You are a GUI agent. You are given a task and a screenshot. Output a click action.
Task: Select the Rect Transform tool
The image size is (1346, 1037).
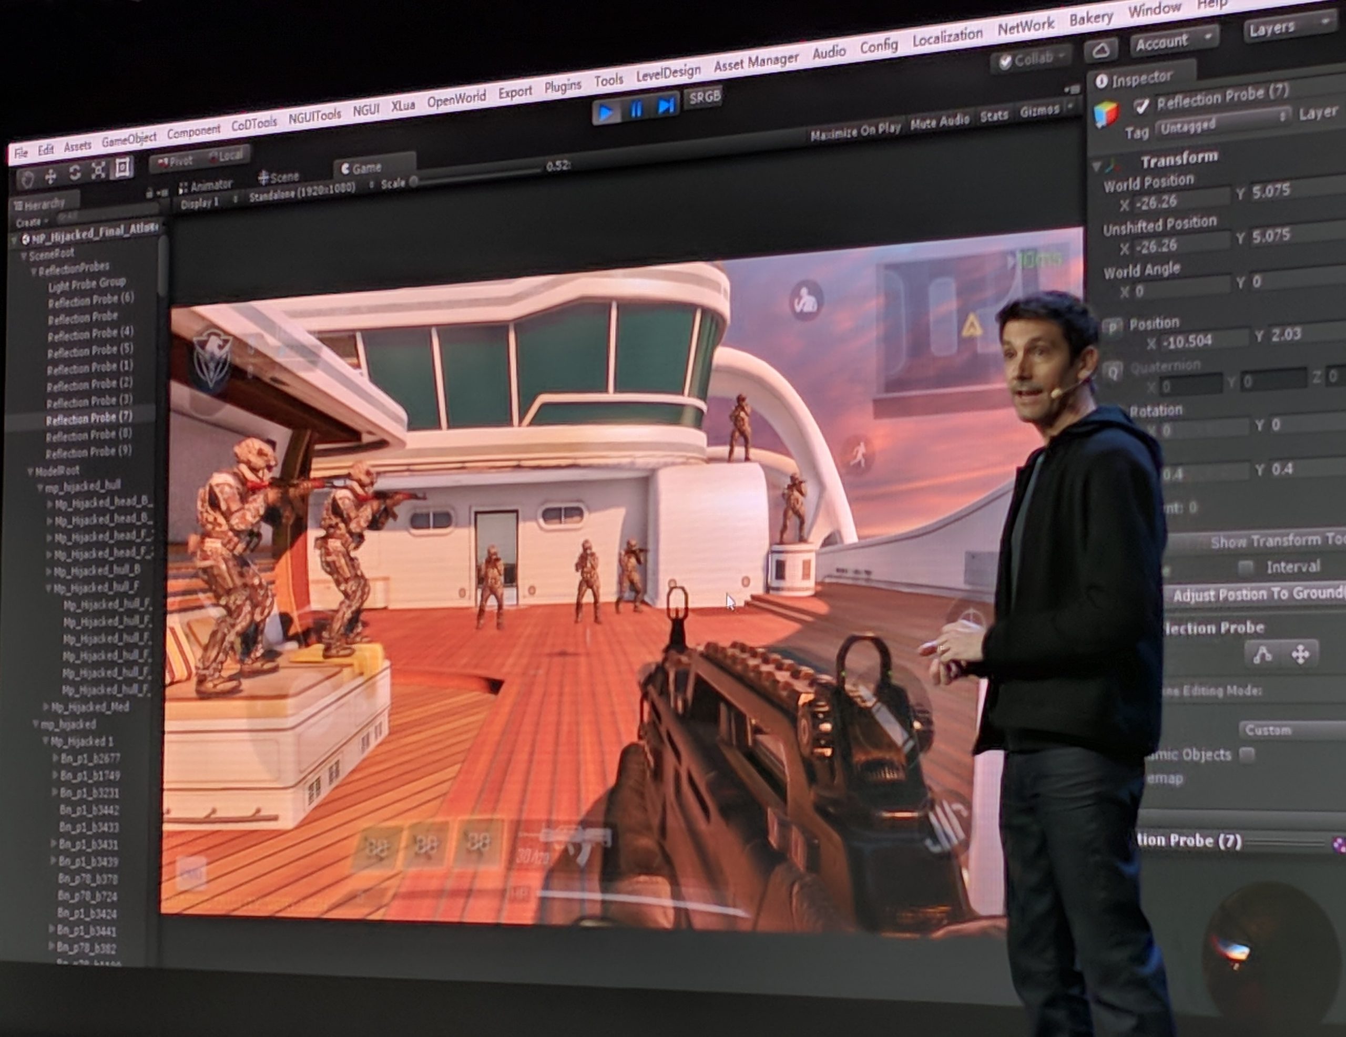pyautogui.click(x=123, y=168)
